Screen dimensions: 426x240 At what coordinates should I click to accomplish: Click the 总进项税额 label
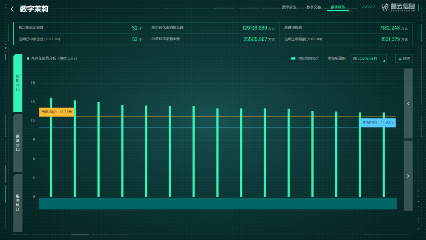point(293,28)
